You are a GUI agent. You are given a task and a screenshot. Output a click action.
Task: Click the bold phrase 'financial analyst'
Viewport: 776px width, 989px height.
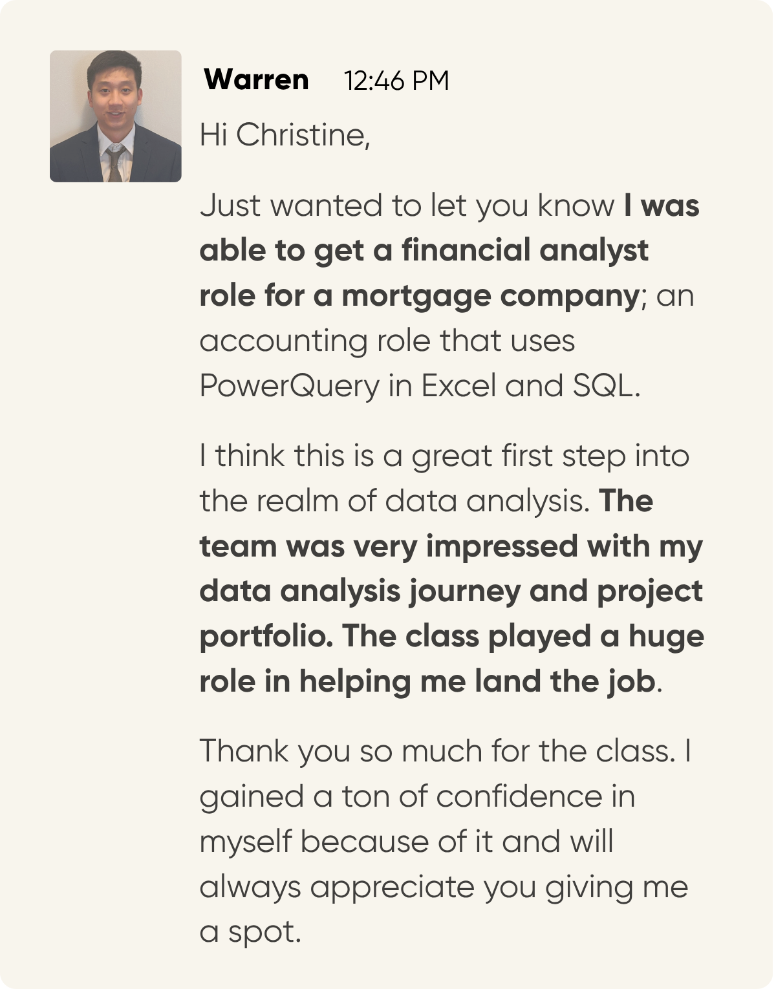(x=524, y=251)
